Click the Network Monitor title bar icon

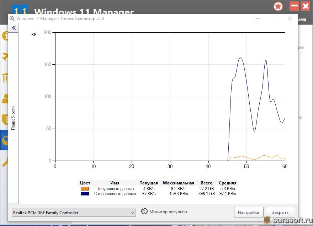click(12, 18)
